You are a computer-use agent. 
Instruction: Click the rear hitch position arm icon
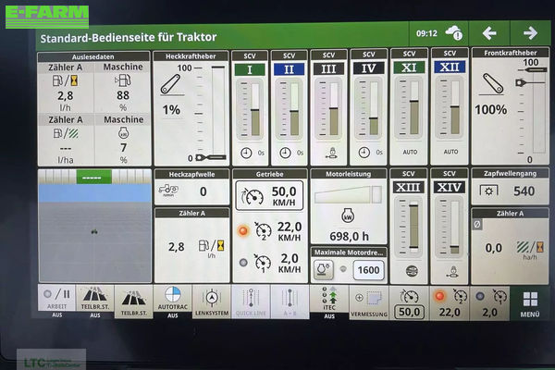[170, 85]
